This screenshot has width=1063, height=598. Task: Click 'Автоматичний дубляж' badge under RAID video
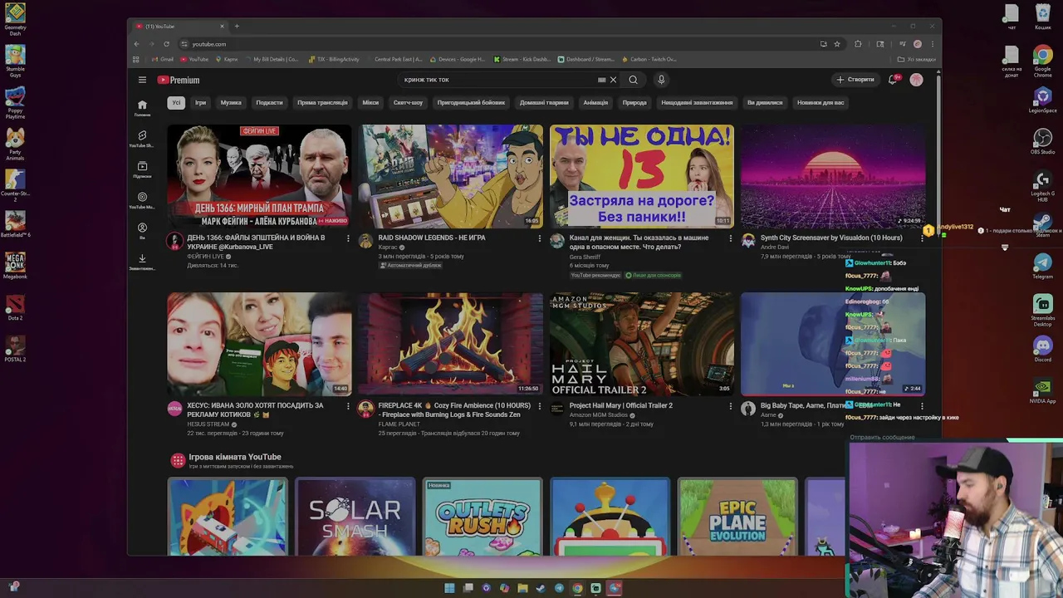click(412, 265)
